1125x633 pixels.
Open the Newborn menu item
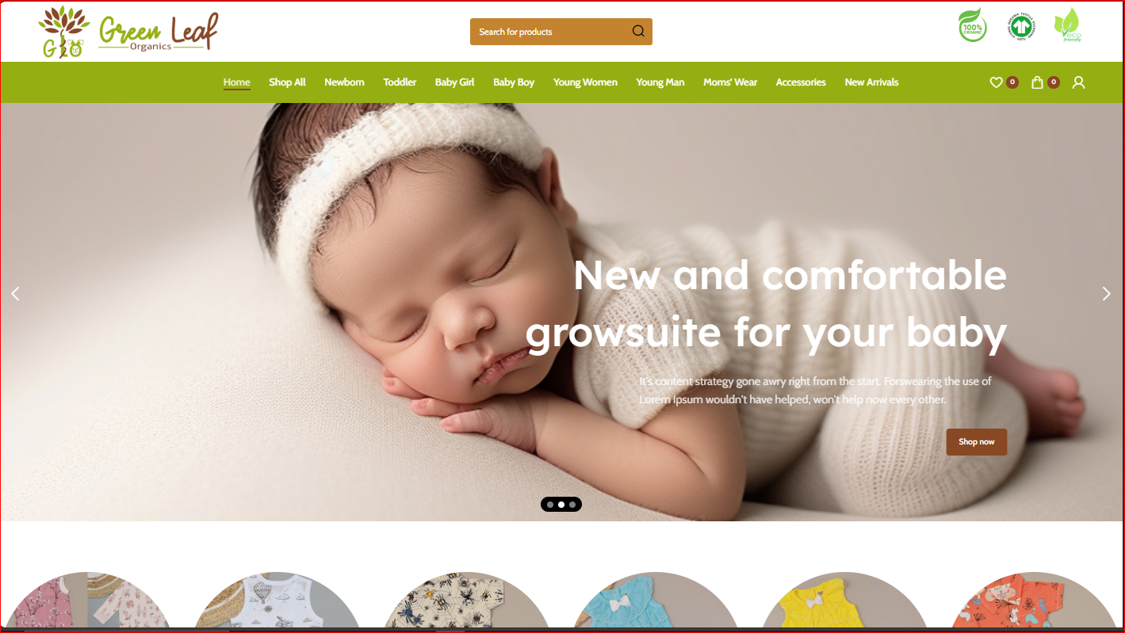tap(344, 82)
